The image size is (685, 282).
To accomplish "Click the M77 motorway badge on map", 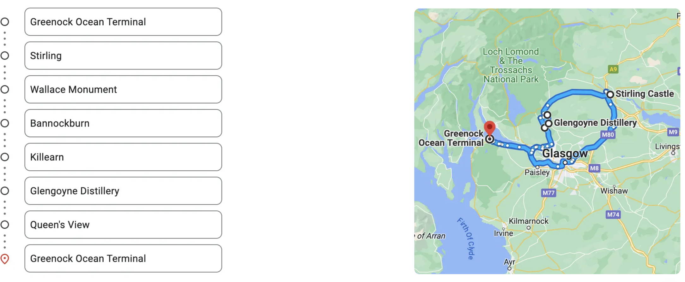I will [x=549, y=193].
